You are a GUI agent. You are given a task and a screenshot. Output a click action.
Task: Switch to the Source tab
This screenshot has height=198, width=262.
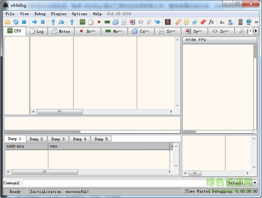[221, 31]
